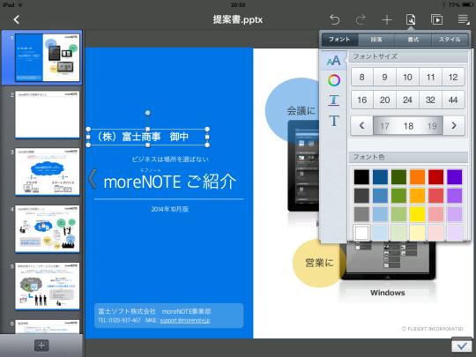
Task: Select the font size AA icon
Action: pos(333,61)
